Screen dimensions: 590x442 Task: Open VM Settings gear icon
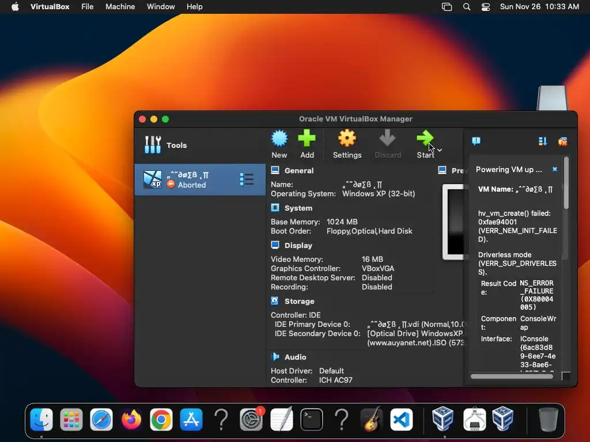tap(347, 144)
